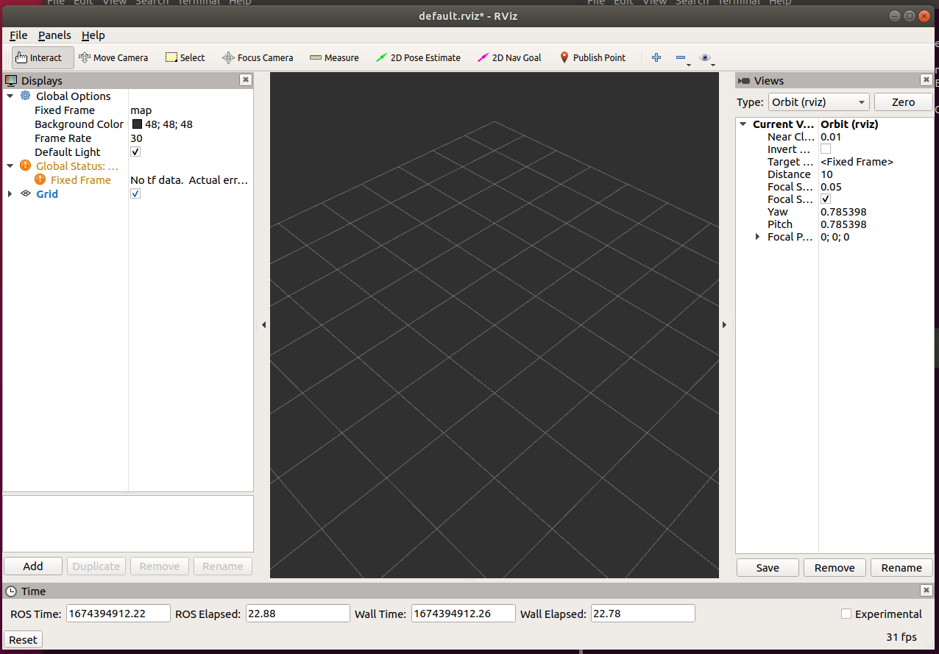Click the Zero view button

coord(904,102)
